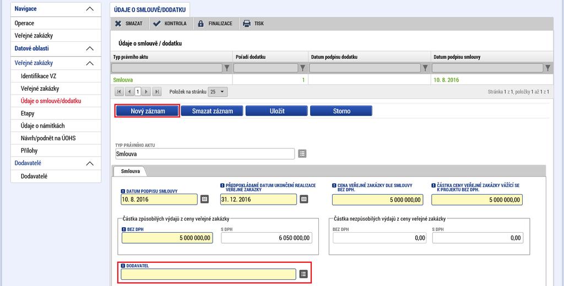Sort by Typ právního aktu column header
The width and height of the screenshot is (564, 286).
(130, 57)
